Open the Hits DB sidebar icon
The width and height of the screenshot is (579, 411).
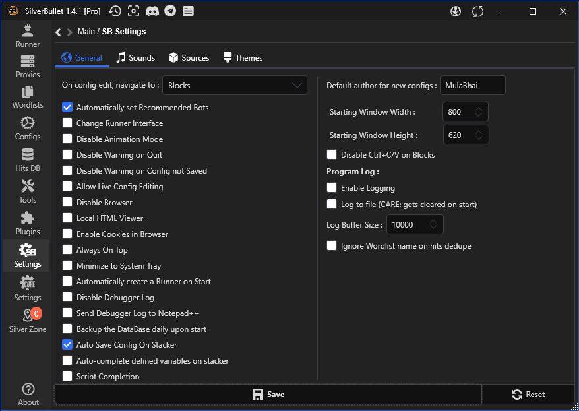(x=28, y=160)
